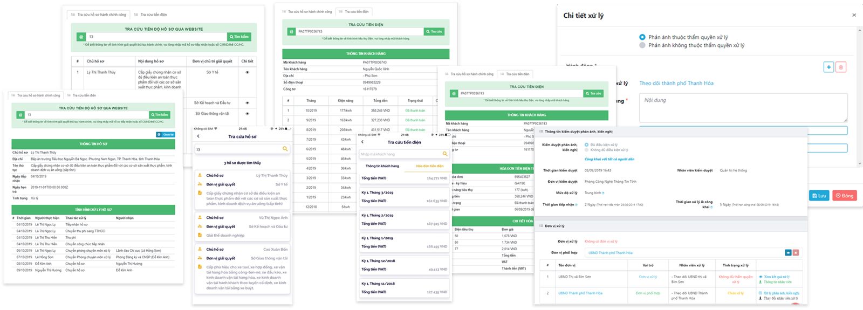Click Tìm kiếm button in front-left window
863x310 pixels.
pos(160,115)
